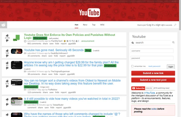Click 'Submit a new text post' button
Screen dimensions: 181x117
tap(153, 80)
